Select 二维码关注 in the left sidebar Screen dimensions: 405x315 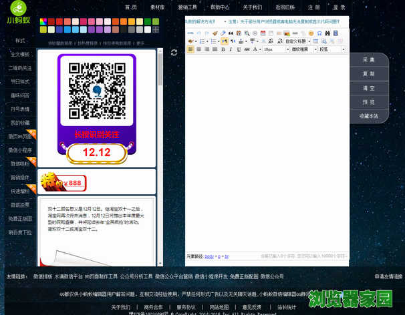[x=19, y=68]
